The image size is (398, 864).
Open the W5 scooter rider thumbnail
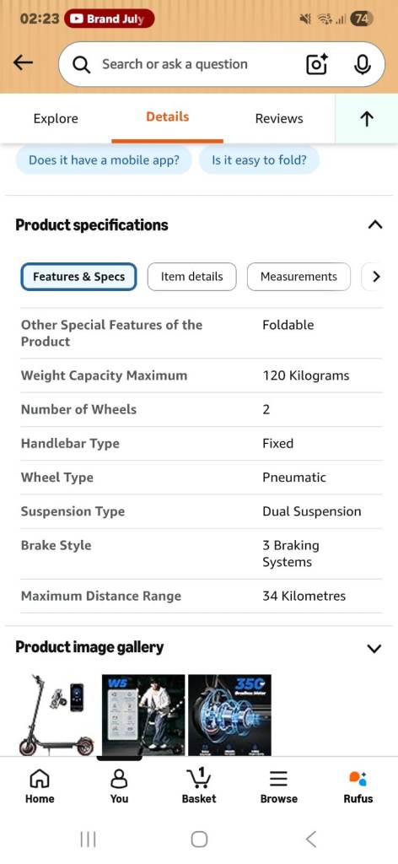143,715
